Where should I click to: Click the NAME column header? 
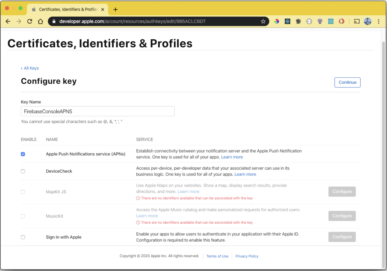52,140
